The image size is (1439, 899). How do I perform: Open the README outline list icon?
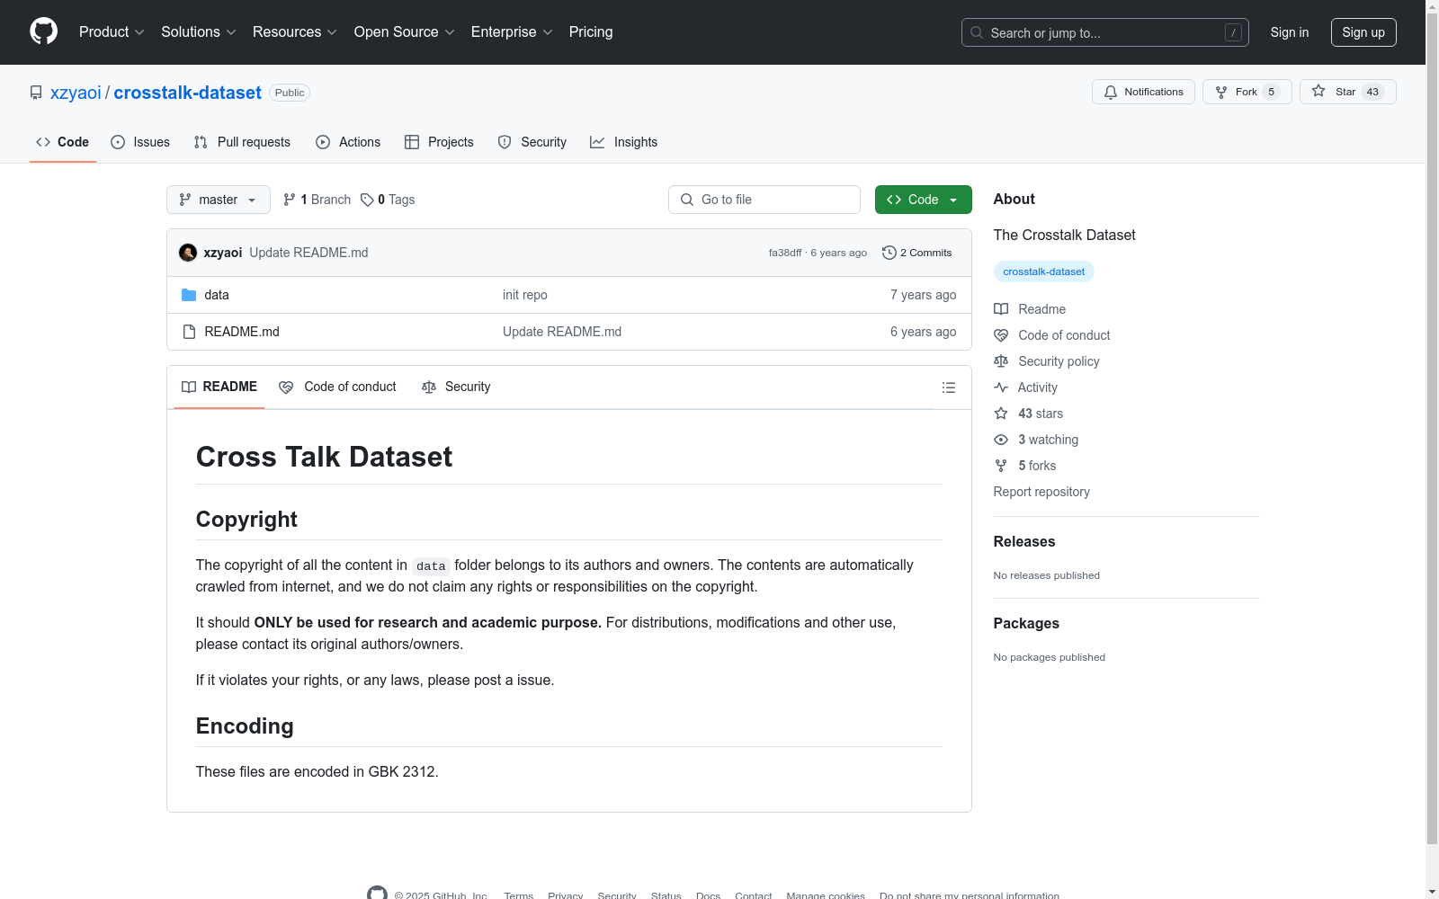pos(949,387)
